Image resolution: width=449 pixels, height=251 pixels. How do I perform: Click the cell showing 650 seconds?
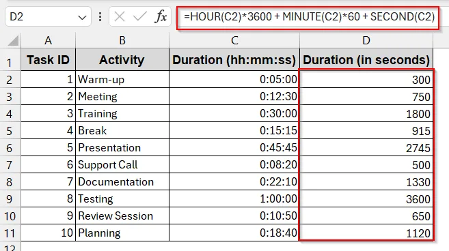tap(366, 216)
